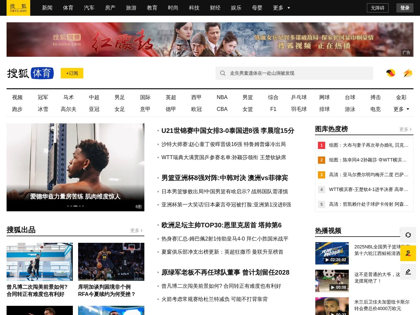The image size is (420, 315).
Task: Open headline U21世锦赛中国女排3-0泰国进8强
Action: click(228, 131)
